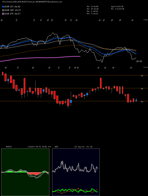This screenshot has width=148, height=196.
Task: Click the blue DOW ST legend swatch
Action: pos(3,7)
